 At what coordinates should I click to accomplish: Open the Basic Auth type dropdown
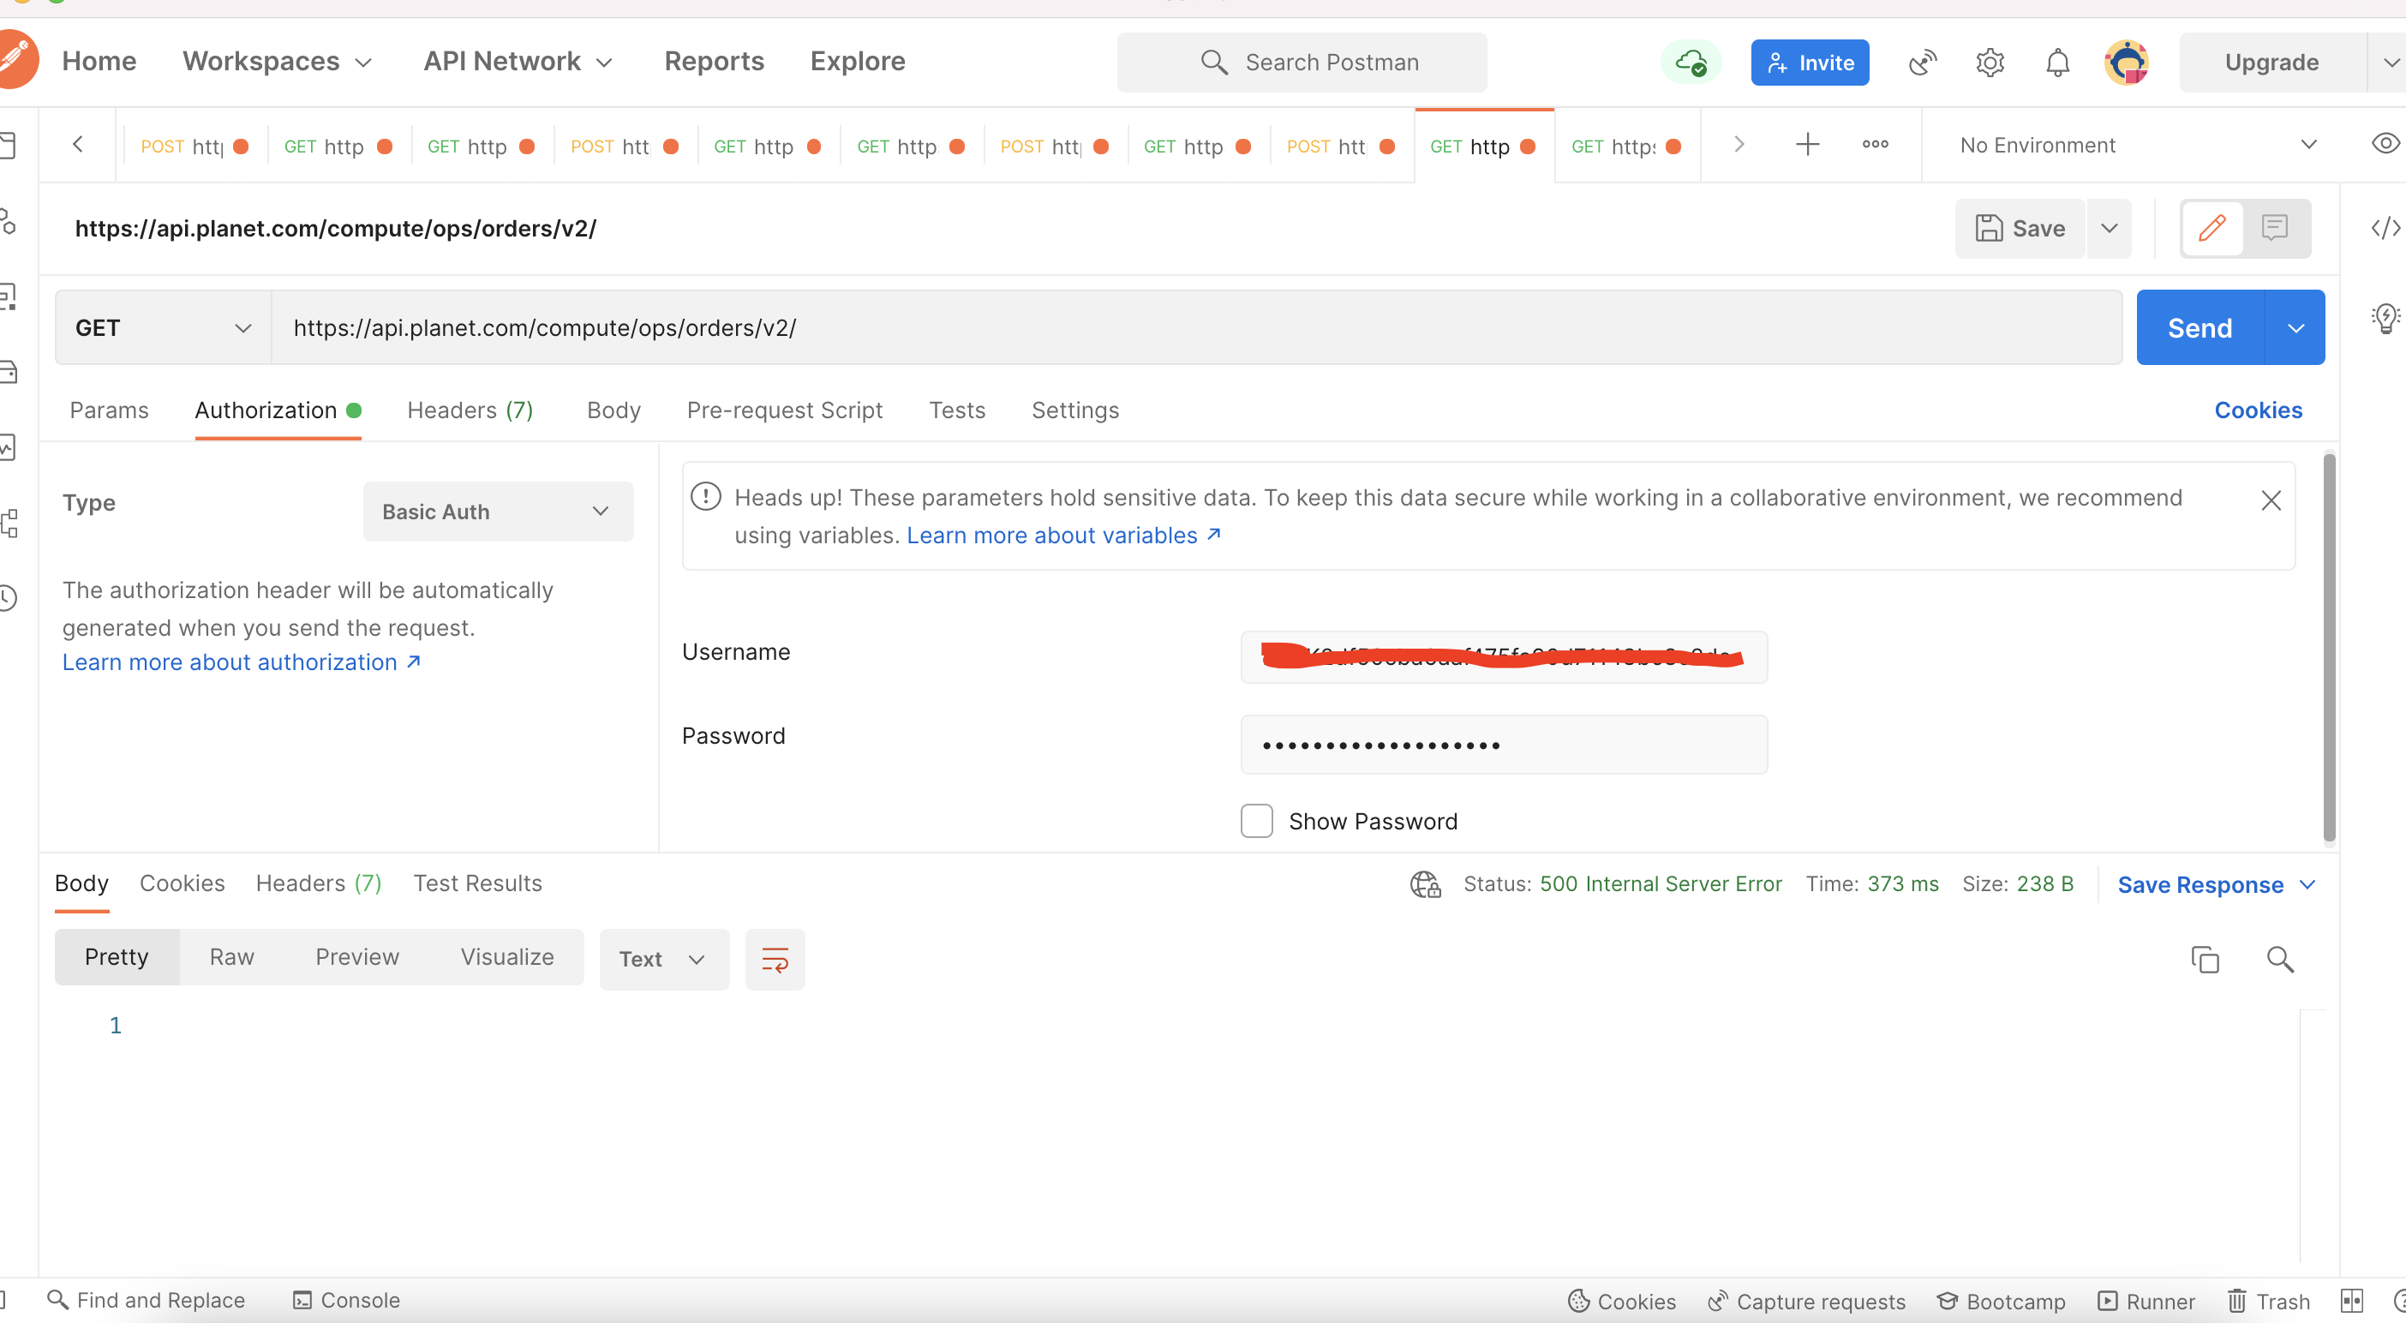coord(498,511)
